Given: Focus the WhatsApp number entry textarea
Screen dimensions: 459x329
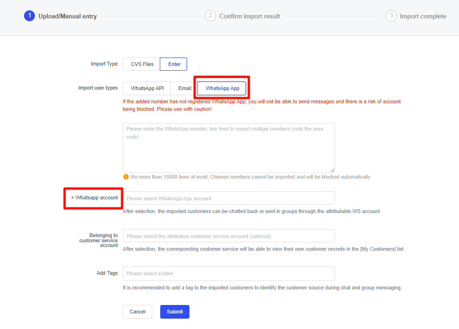Looking at the screenshot, I should 229,148.
